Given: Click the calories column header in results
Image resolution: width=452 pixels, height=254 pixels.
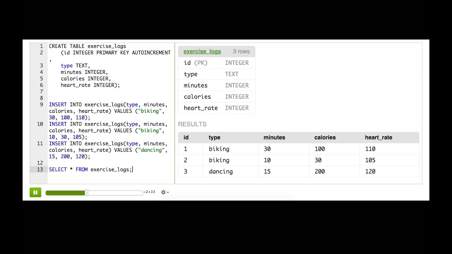Looking at the screenshot, I should click(x=325, y=138).
